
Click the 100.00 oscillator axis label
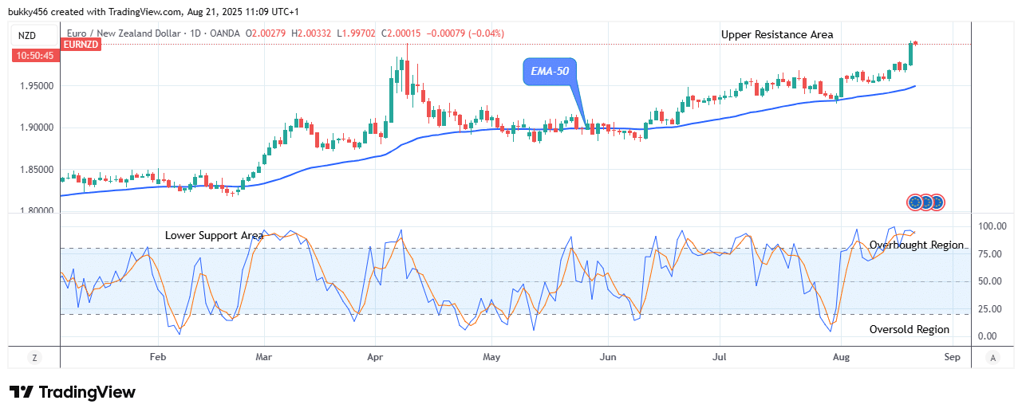point(992,226)
